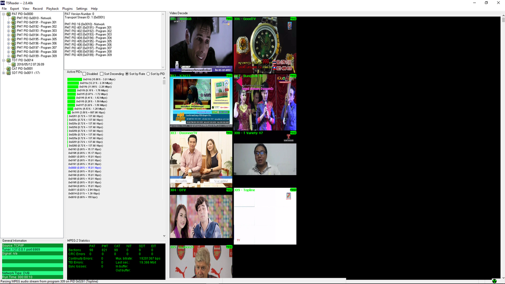Toggle the Sort Decending checkbox

(x=102, y=74)
